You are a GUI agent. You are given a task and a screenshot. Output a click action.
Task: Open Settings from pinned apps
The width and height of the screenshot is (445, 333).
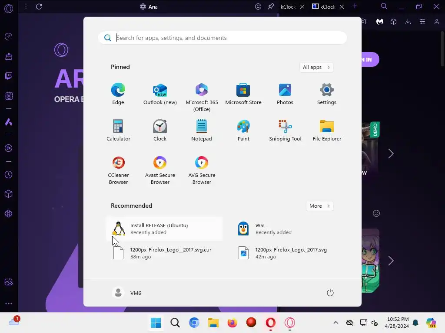click(x=327, y=94)
